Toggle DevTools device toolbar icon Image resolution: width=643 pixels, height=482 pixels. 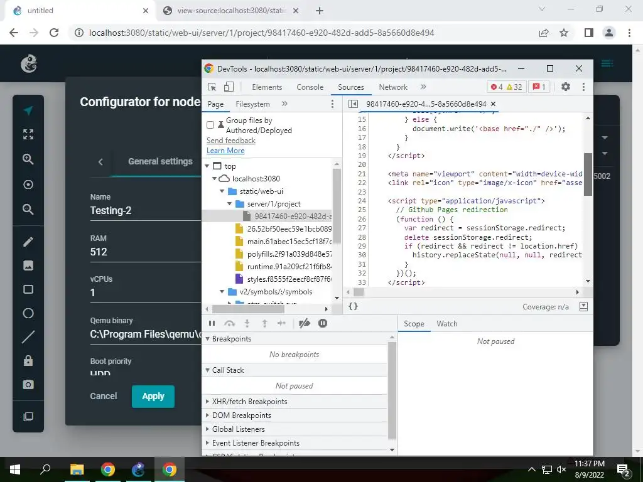pos(229,87)
